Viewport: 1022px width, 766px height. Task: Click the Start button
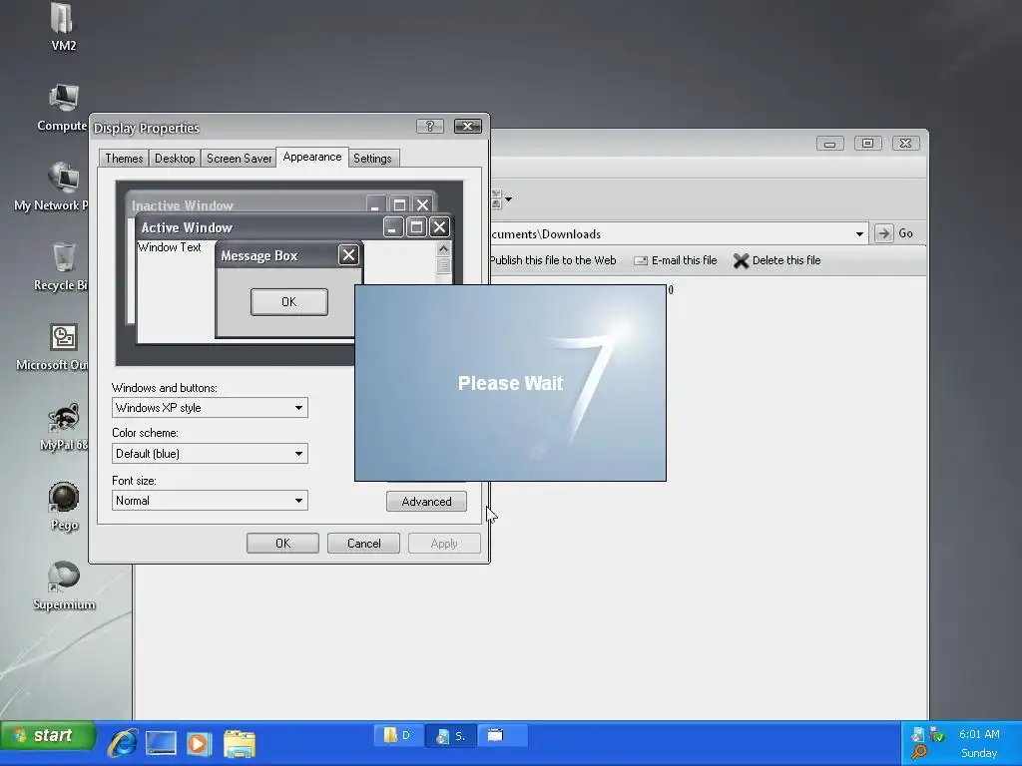[48, 736]
